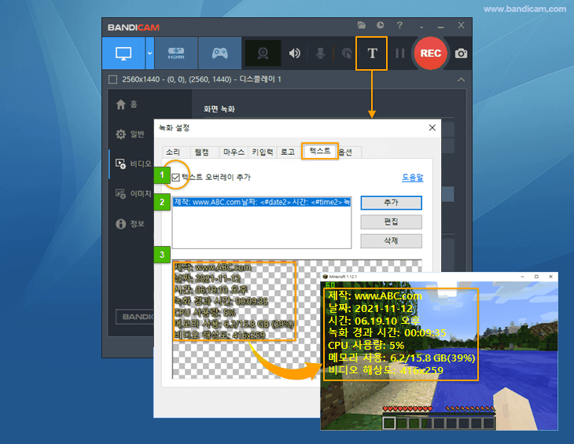Screen dimensions: 574x444
Task: Start recording with the REC button
Action: pyautogui.click(x=431, y=53)
